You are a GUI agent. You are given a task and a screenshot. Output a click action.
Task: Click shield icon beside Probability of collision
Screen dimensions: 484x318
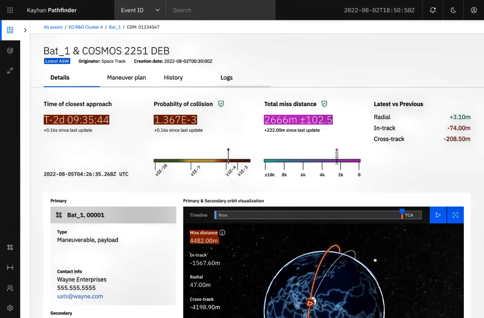(221, 104)
